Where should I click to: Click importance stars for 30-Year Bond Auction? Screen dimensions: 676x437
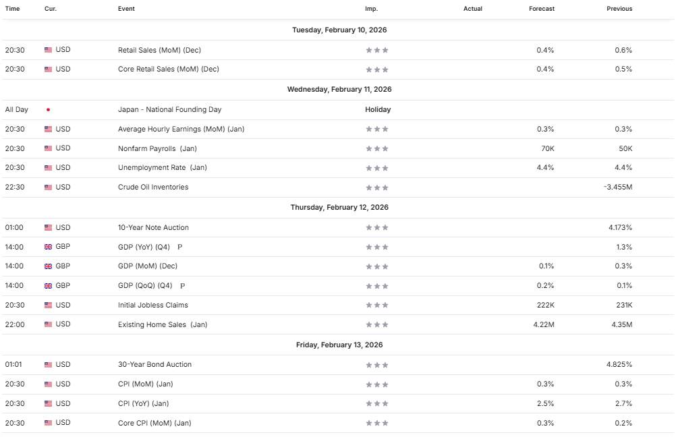pos(377,365)
